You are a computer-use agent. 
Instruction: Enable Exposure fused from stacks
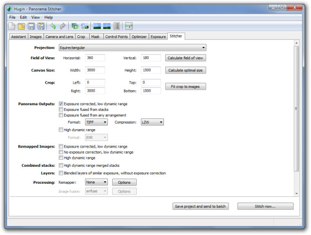point(61,110)
